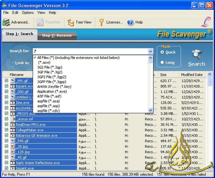Screen dimensions: 215x178
Task: Click the icon of _PROXY.exe
Action: 13,113
